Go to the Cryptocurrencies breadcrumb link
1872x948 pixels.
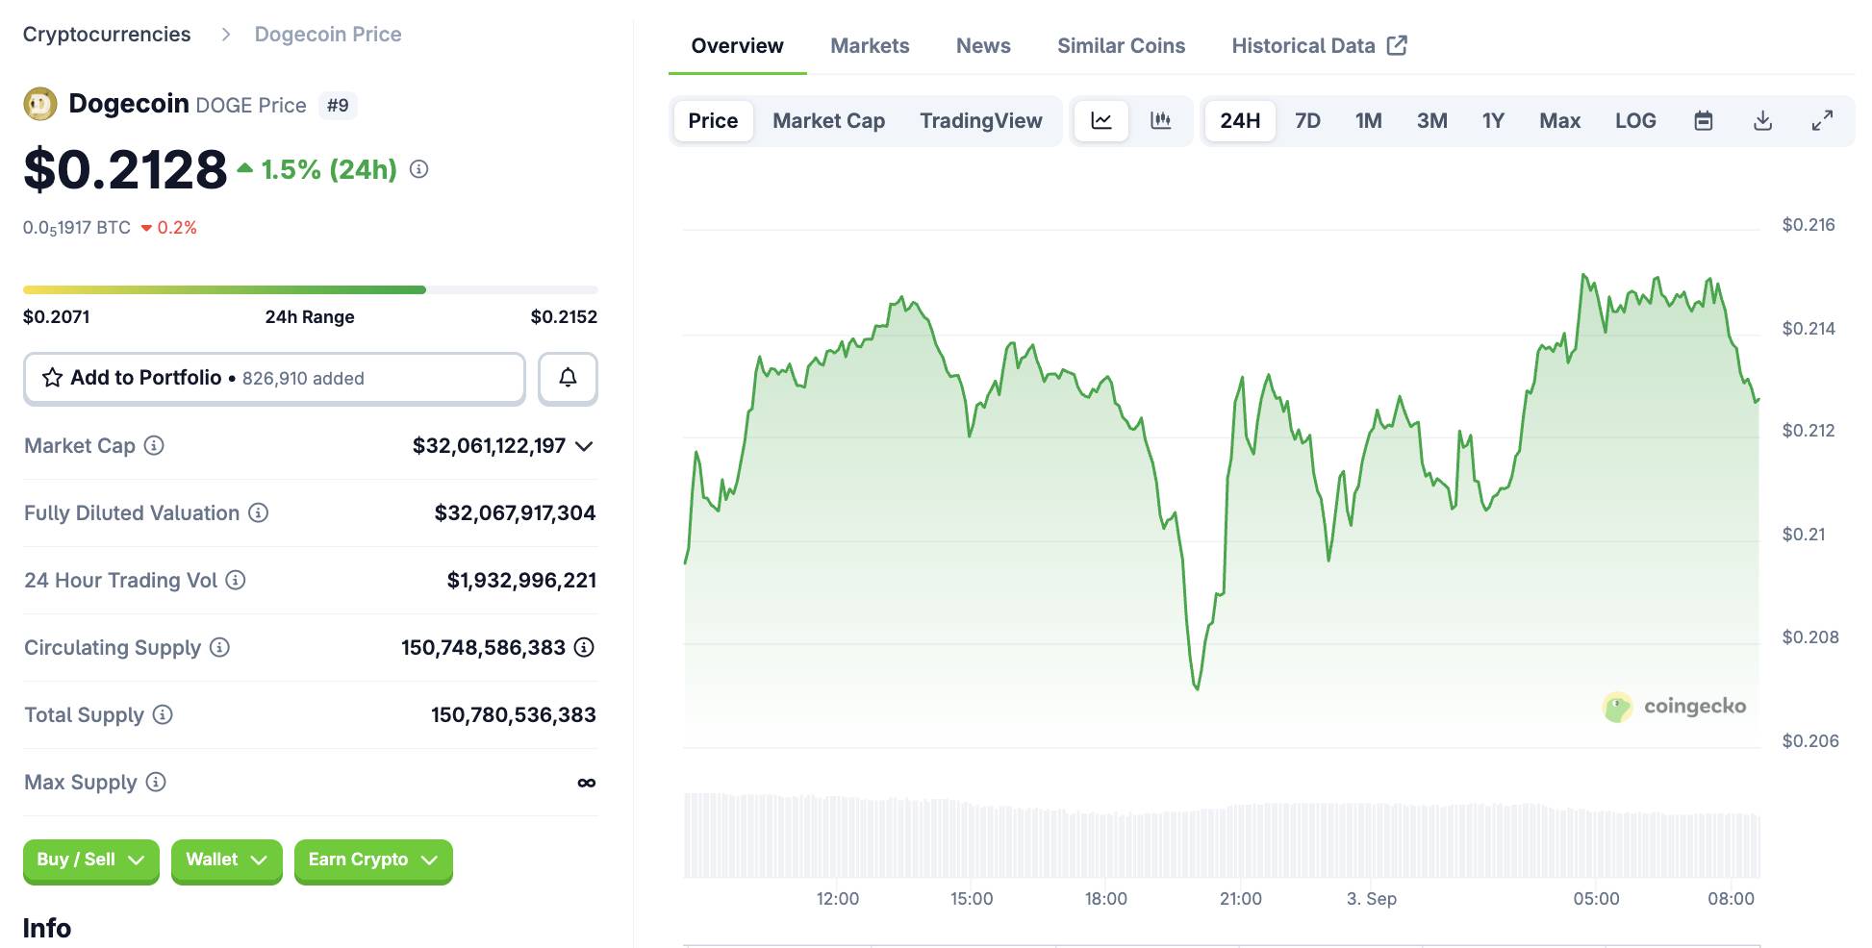[107, 34]
